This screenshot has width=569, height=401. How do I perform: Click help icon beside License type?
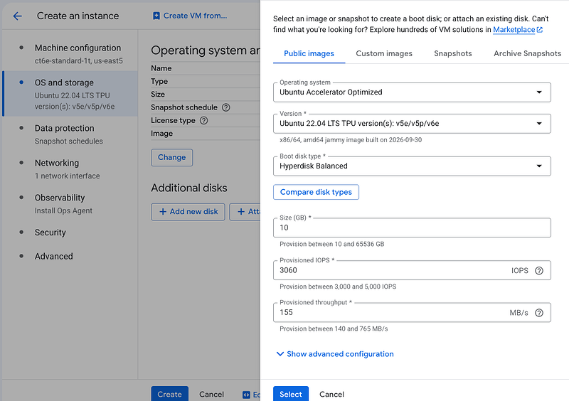pos(204,120)
